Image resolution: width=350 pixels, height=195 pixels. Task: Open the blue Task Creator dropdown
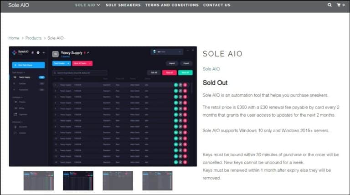click(61, 63)
